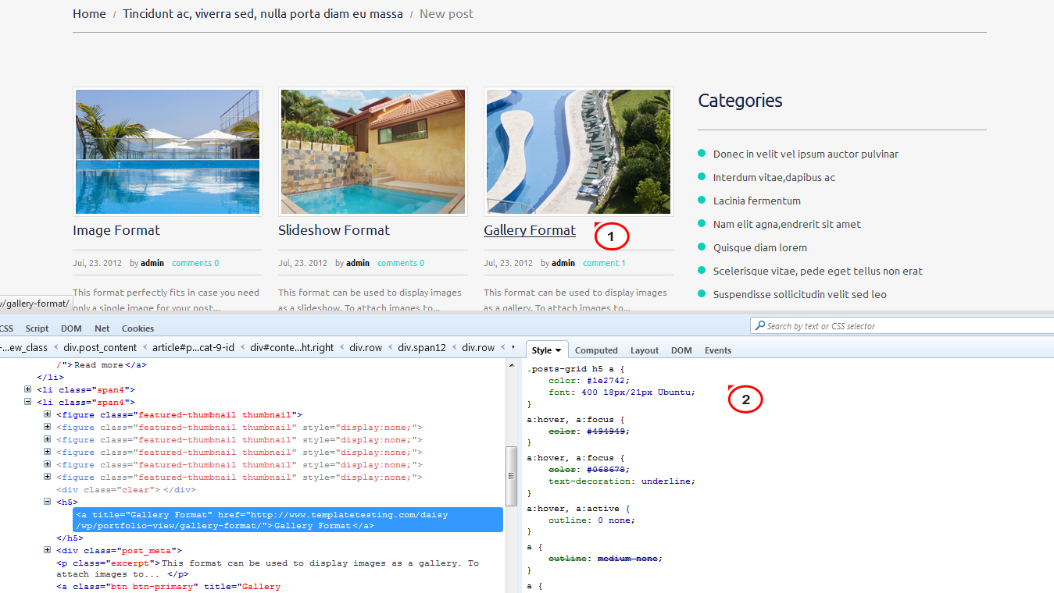The width and height of the screenshot is (1054, 593).
Task: Open the DOM panel next to Script
Action: tap(72, 328)
